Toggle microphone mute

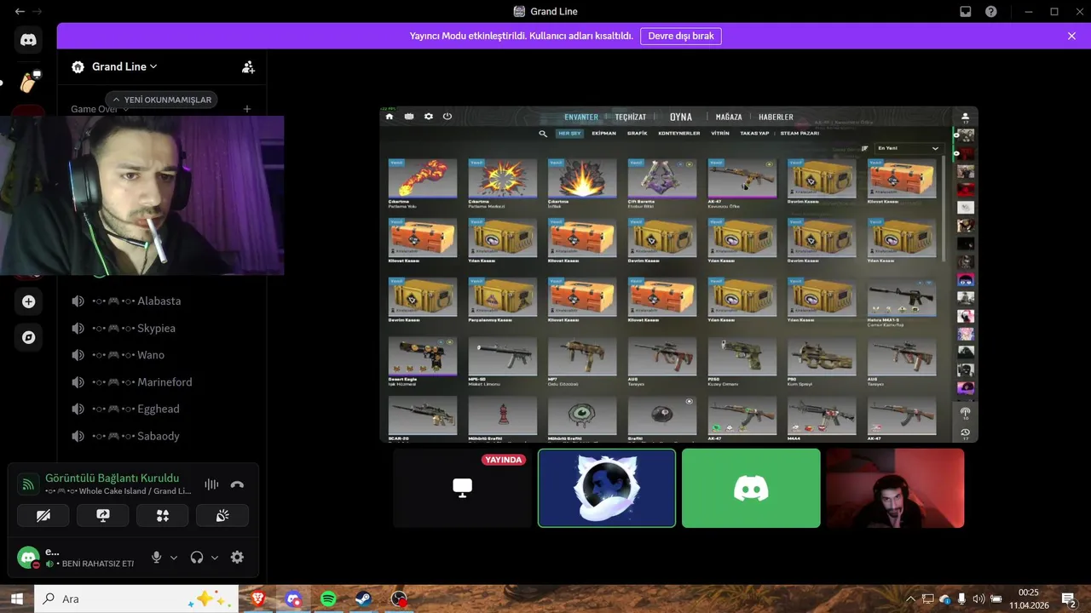click(x=156, y=557)
